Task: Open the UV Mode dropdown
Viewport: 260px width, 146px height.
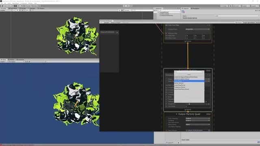Action: point(197,120)
